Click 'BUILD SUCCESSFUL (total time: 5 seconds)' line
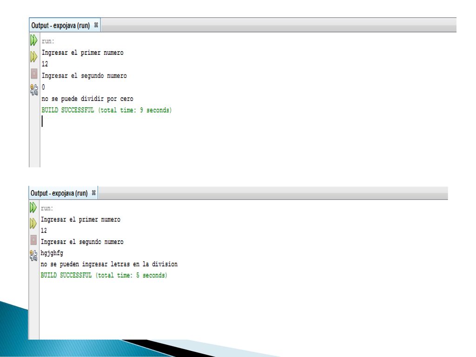 pyautogui.click(x=104, y=275)
